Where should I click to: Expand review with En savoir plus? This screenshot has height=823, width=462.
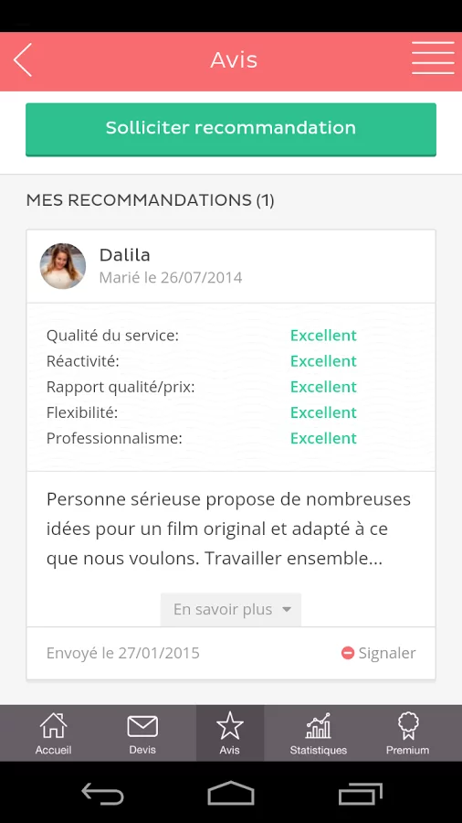[x=231, y=609]
